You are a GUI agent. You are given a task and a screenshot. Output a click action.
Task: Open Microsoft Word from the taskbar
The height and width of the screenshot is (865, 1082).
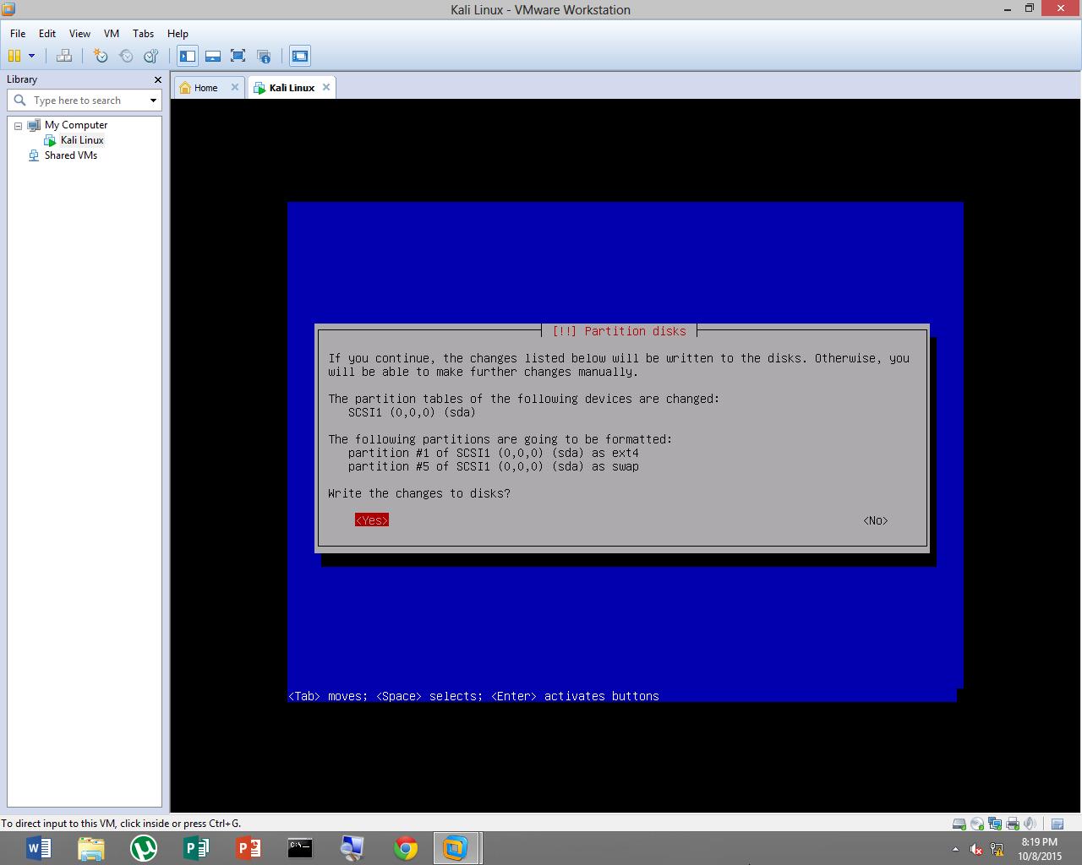[x=39, y=847]
